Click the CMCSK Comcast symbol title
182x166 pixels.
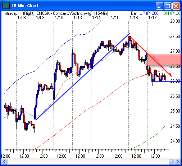point(64,13)
